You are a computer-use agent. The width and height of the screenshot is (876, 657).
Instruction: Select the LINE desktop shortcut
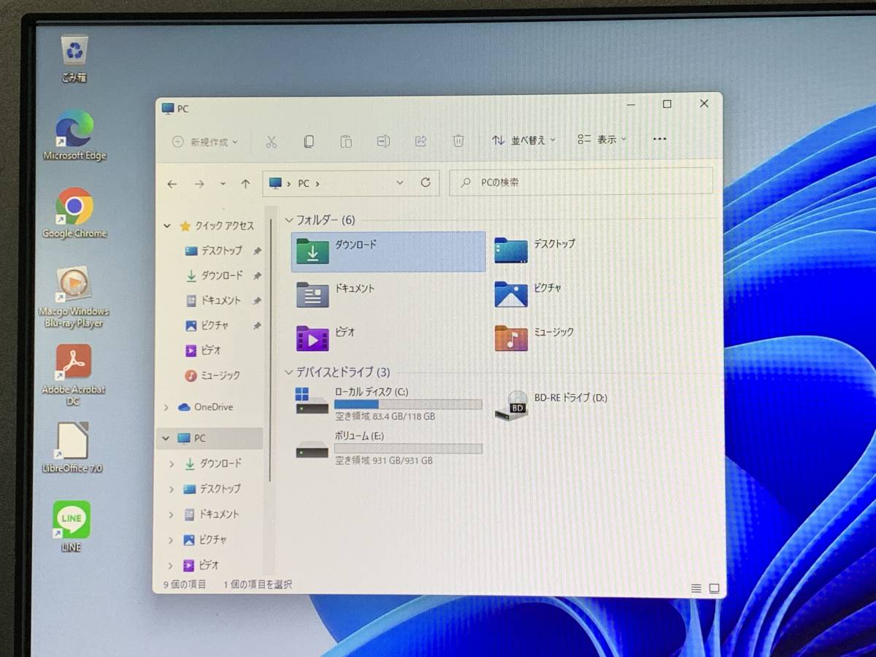point(72,526)
